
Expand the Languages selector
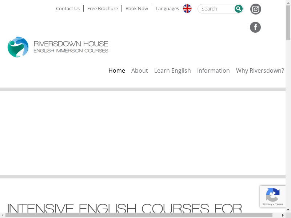tap(167, 9)
